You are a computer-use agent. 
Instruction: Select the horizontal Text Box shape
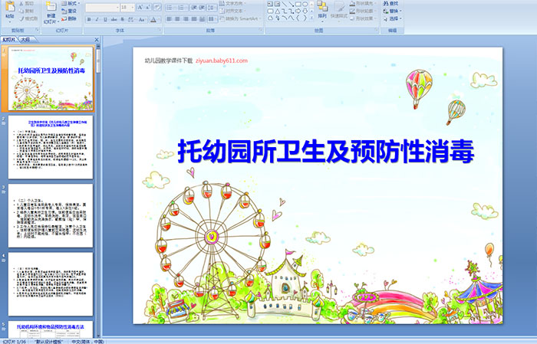point(270,4)
